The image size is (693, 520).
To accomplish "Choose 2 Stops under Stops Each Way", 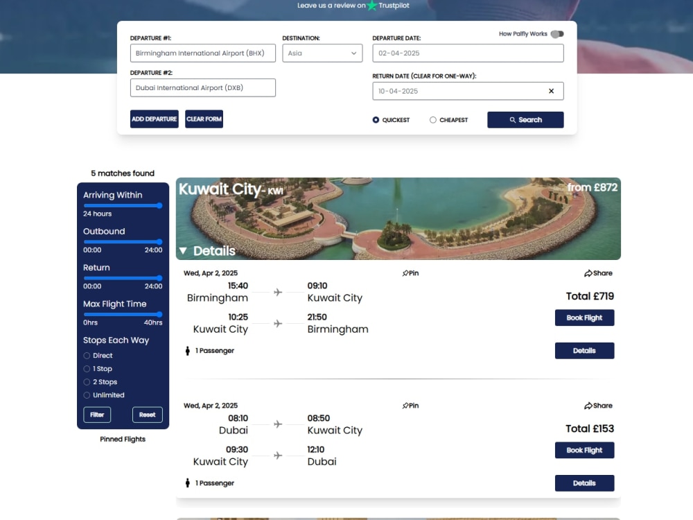I will tap(87, 382).
